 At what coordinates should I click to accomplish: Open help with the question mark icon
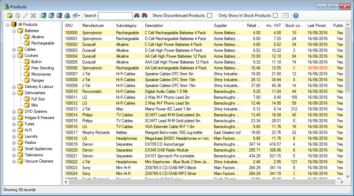[x=295, y=16]
